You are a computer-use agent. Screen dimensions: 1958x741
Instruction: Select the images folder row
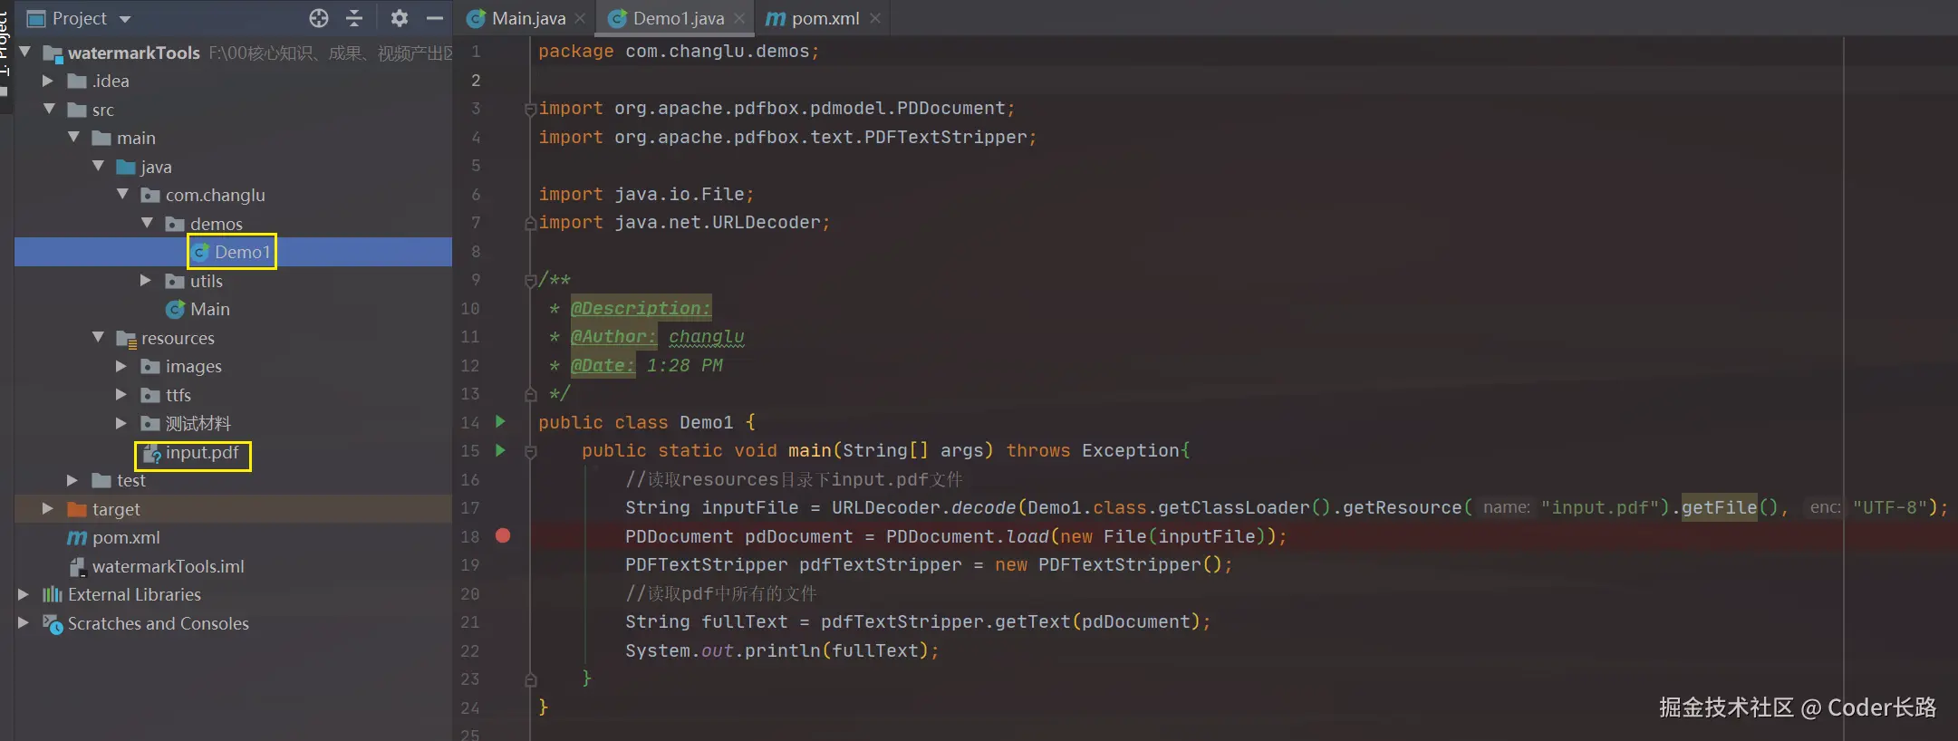233,366
